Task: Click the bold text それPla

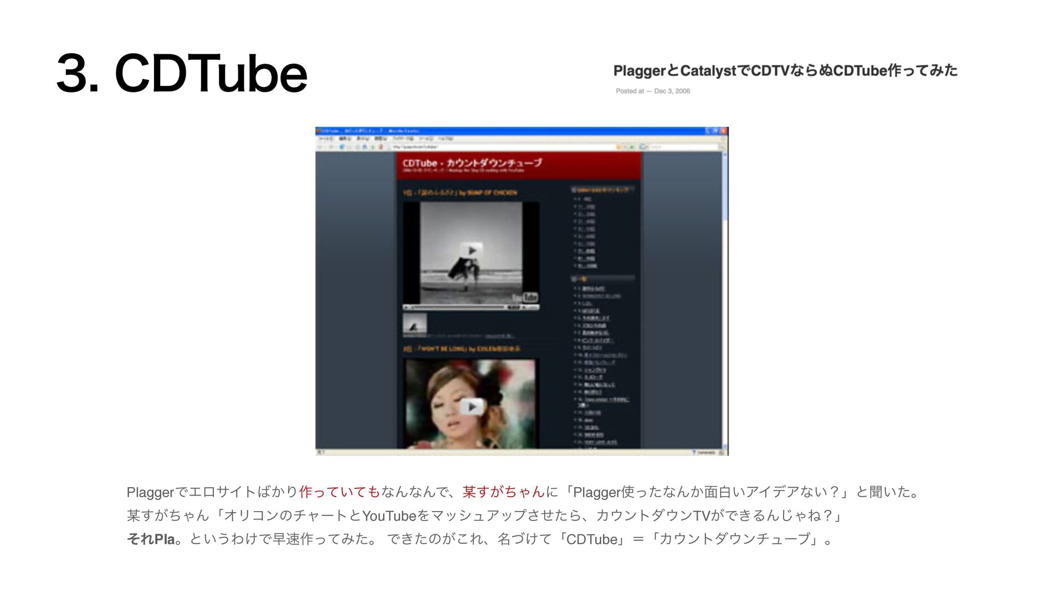Action: coord(151,539)
